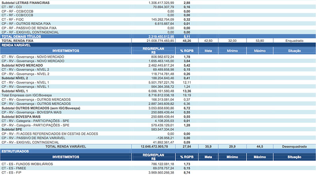Select the TOTAL RENDA VARIÁVEL summary row
Screen dimensions: 316x175
tap(69, 147)
